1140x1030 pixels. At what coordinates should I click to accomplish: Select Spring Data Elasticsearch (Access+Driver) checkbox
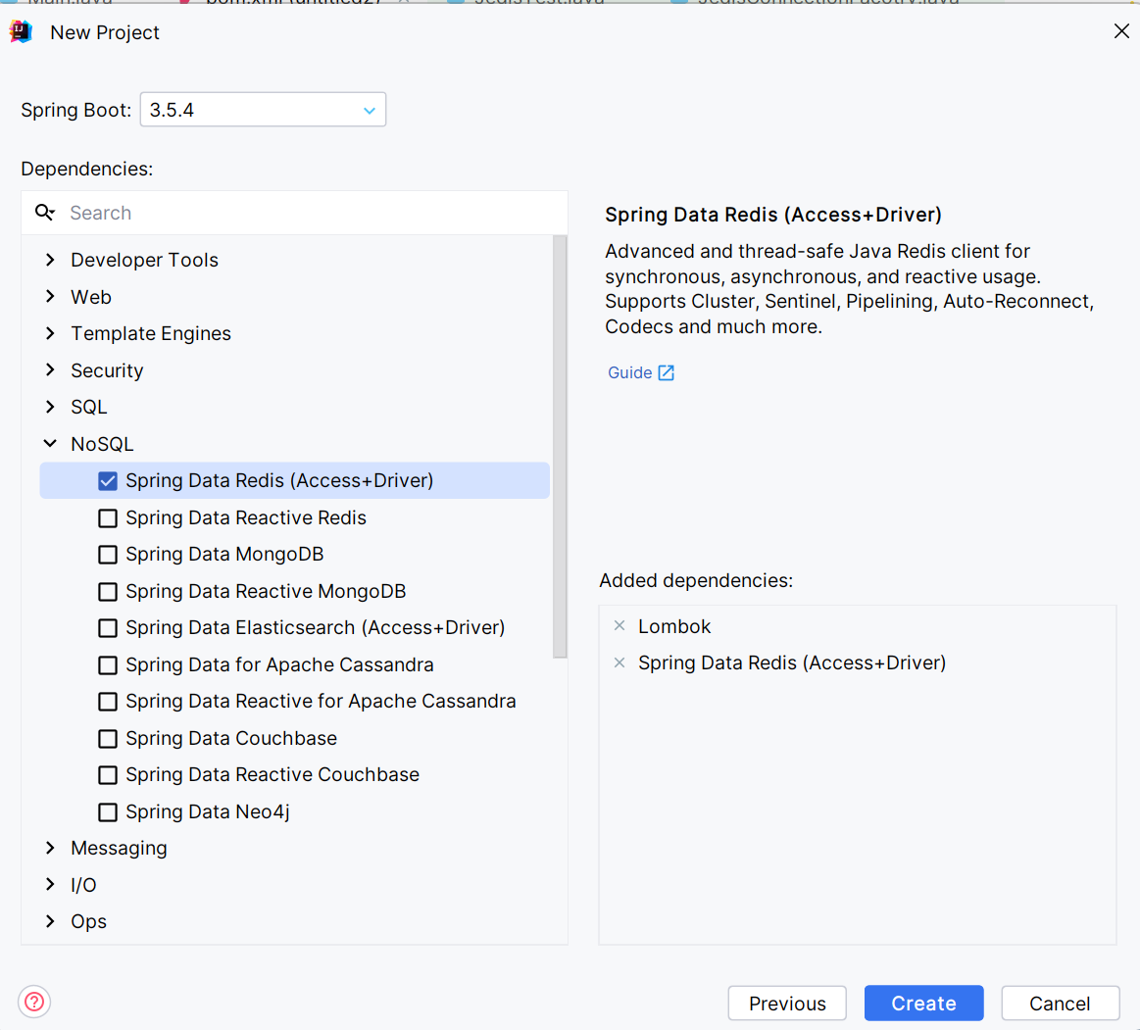click(x=108, y=628)
